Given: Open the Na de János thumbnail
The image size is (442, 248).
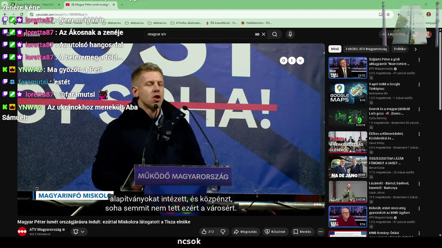Looking at the screenshot, I should tap(348, 167).
